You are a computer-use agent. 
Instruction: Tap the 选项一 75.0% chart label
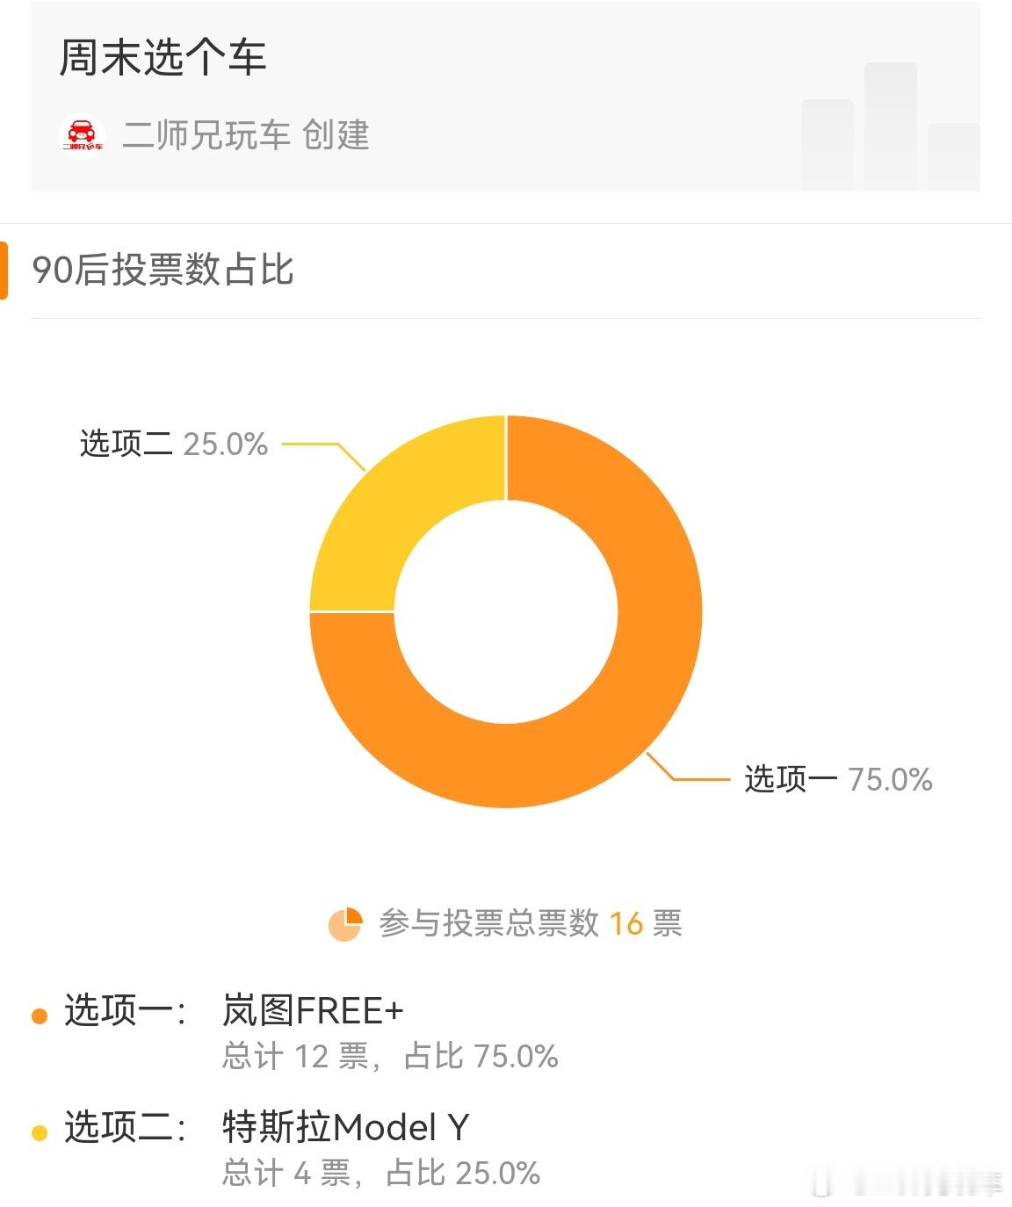coord(838,779)
